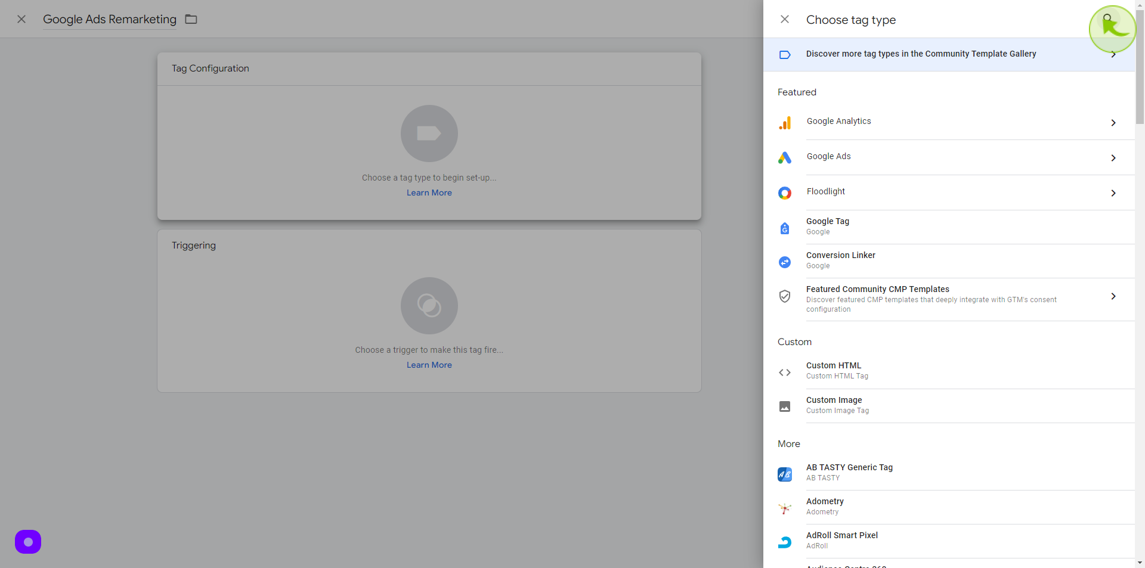Choose Conversion Linker tag type

tap(949, 261)
